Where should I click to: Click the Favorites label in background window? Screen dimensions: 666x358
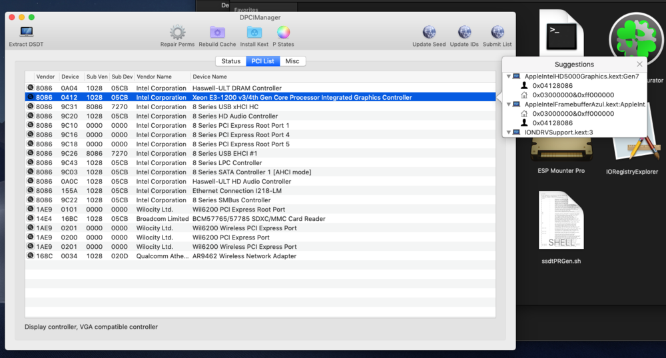[246, 10]
